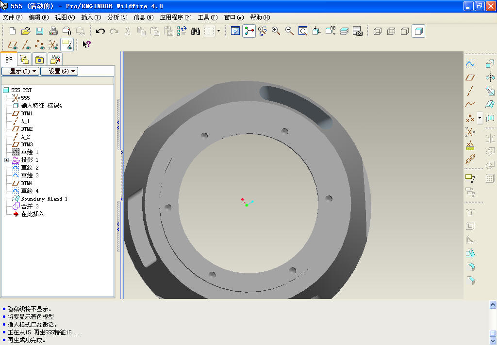497x345 pixels.
Task: Select the datum plane tool in right toolbar
Action: tap(470, 78)
